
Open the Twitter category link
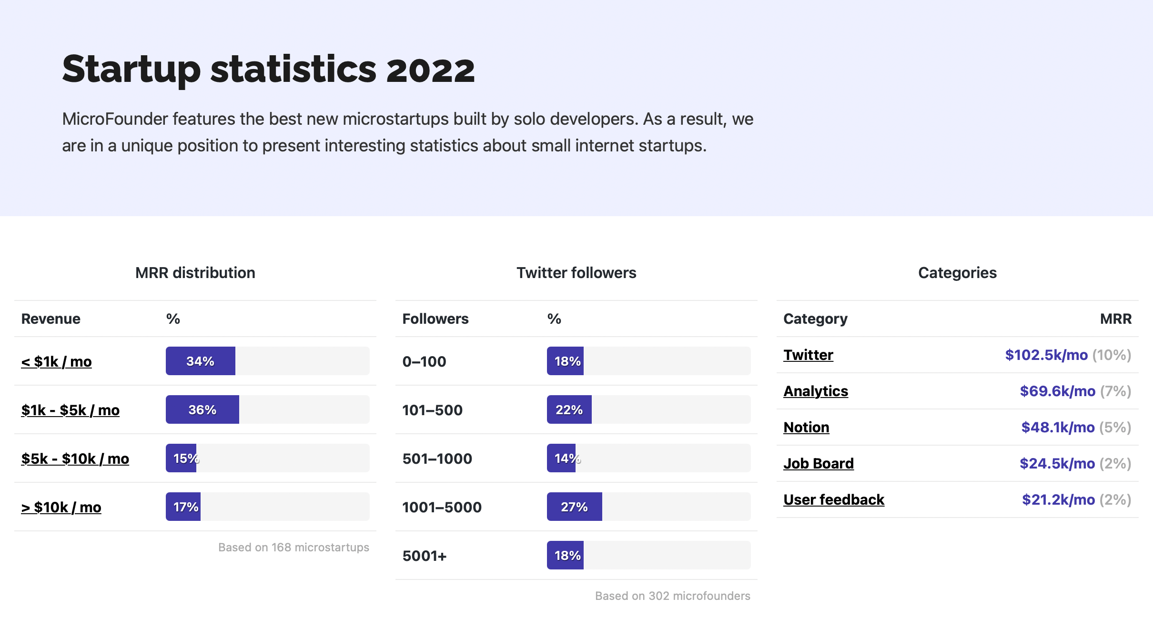pos(808,355)
